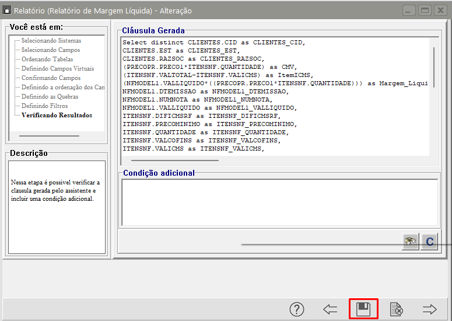Open Definindo Campos Virtuais step
This screenshot has height=321, width=452.
click(x=57, y=69)
